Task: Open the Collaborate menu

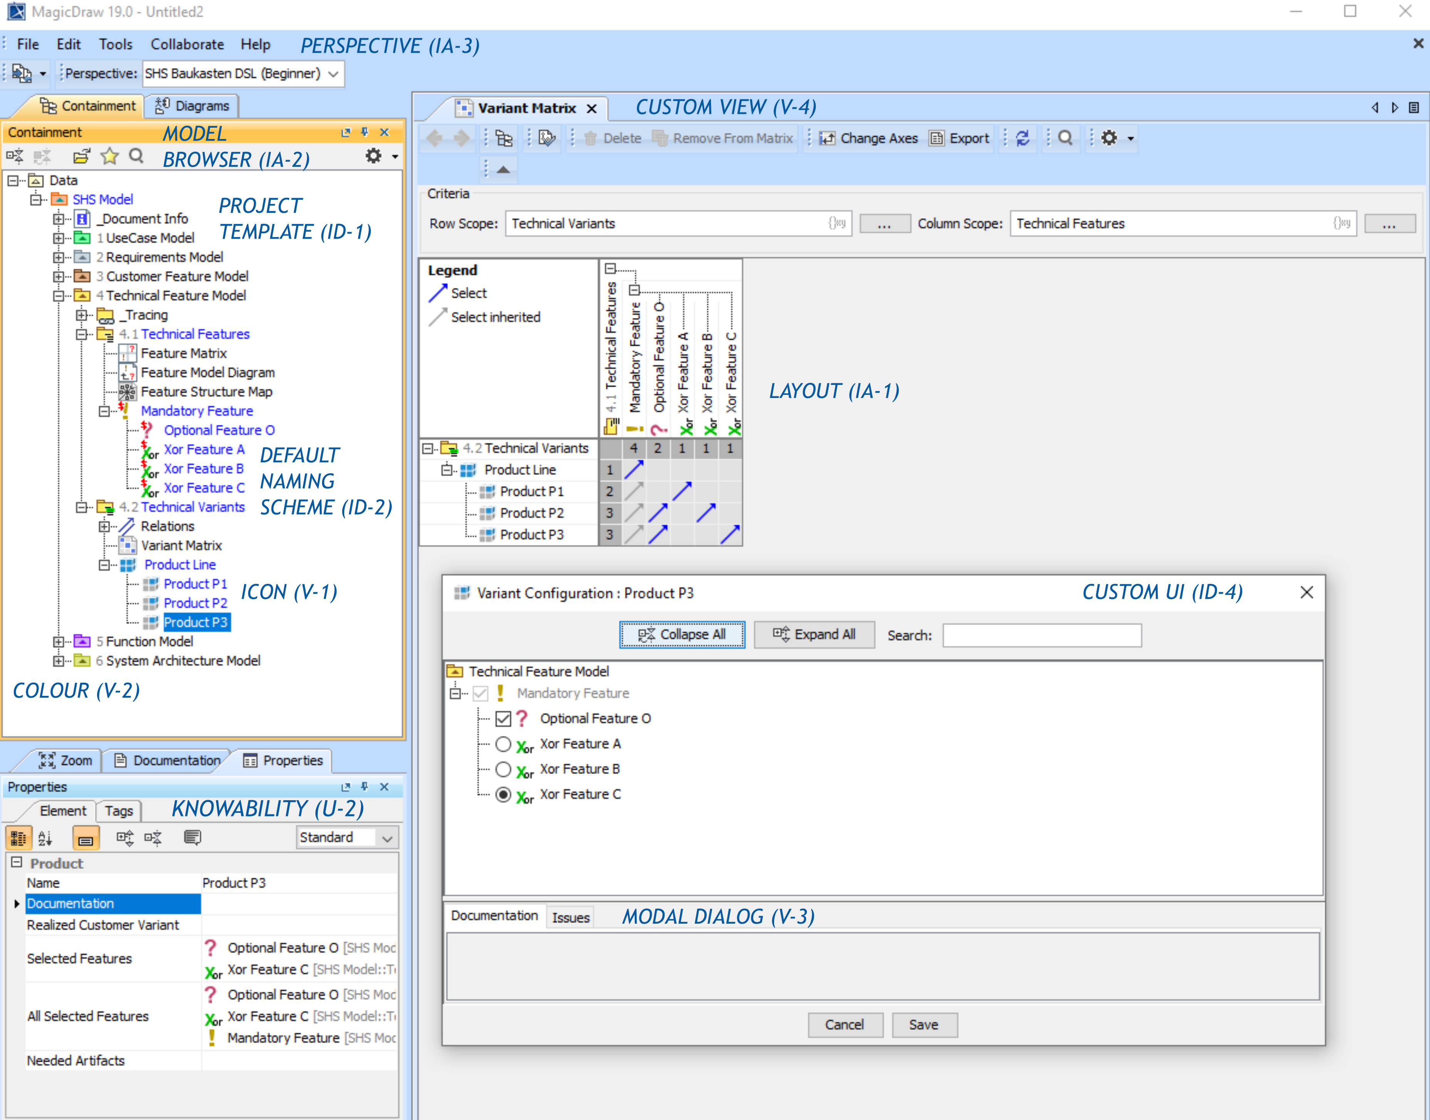Action: coord(187,45)
